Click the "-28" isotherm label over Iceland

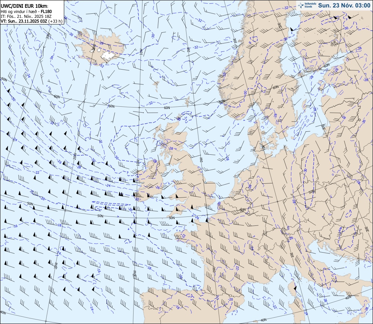[x=101, y=43]
